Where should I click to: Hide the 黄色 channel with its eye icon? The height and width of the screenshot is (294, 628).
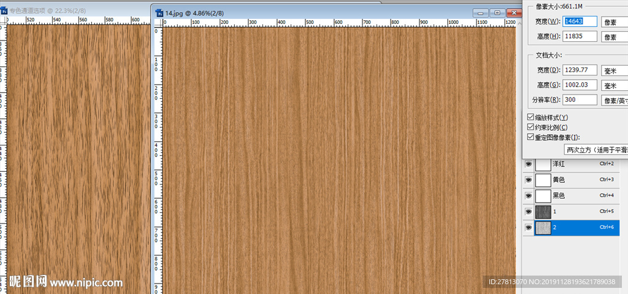(x=529, y=180)
